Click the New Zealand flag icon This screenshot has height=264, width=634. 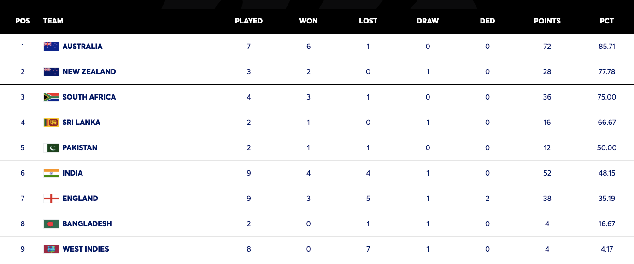(x=51, y=72)
